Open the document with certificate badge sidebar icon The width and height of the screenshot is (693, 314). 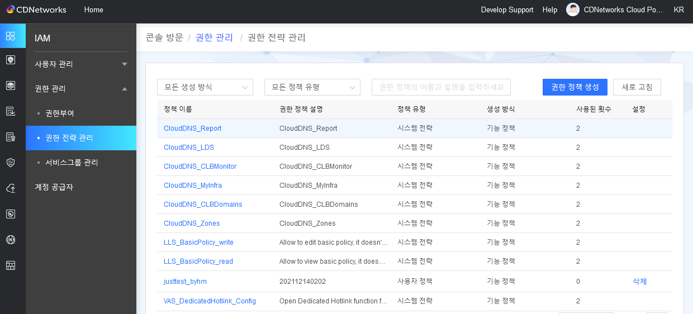point(10,137)
